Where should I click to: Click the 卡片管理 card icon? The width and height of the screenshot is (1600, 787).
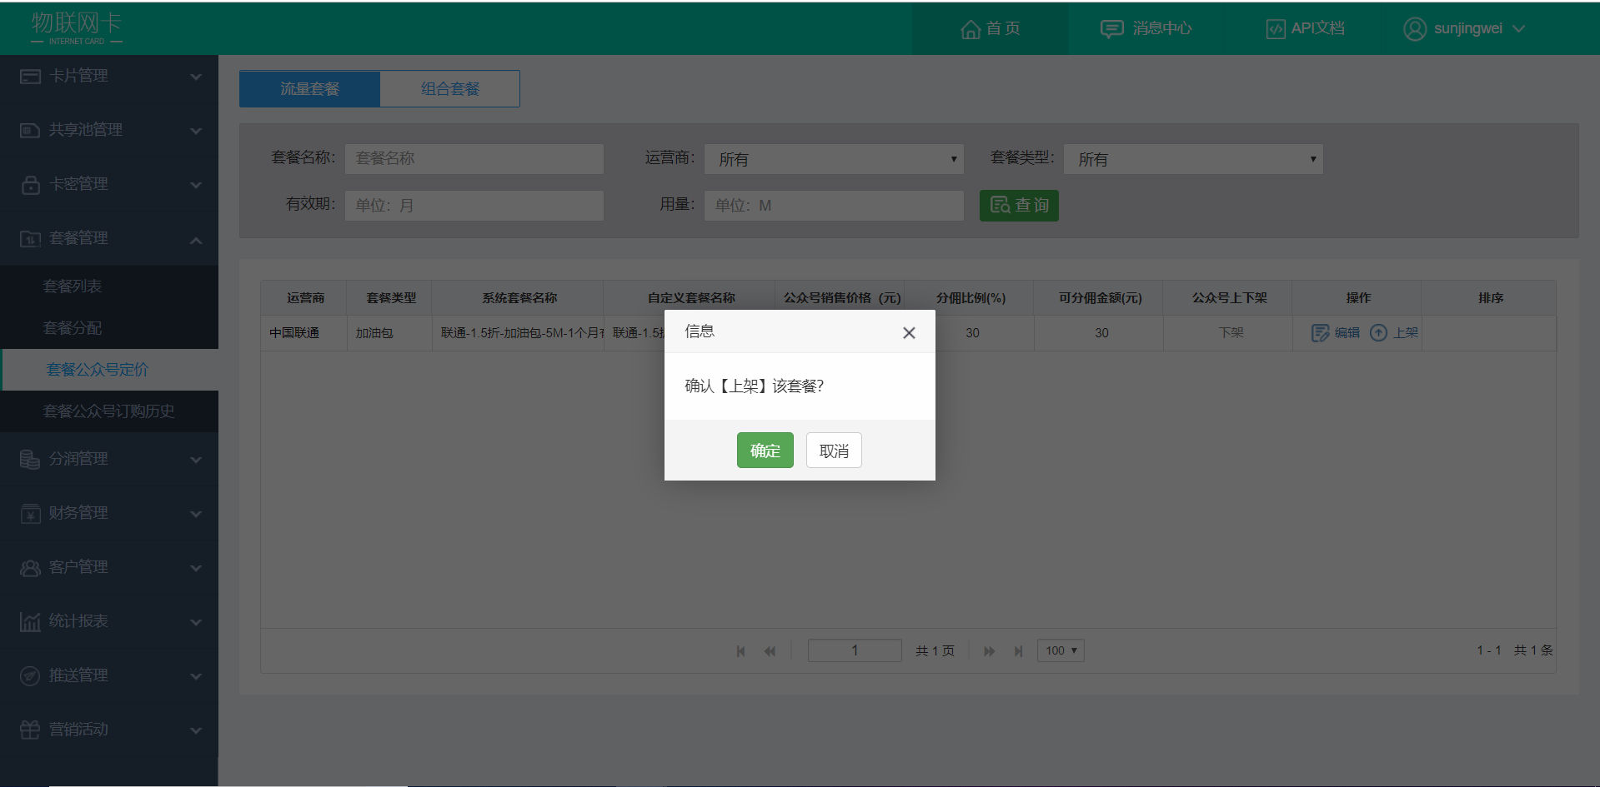[30, 77]
